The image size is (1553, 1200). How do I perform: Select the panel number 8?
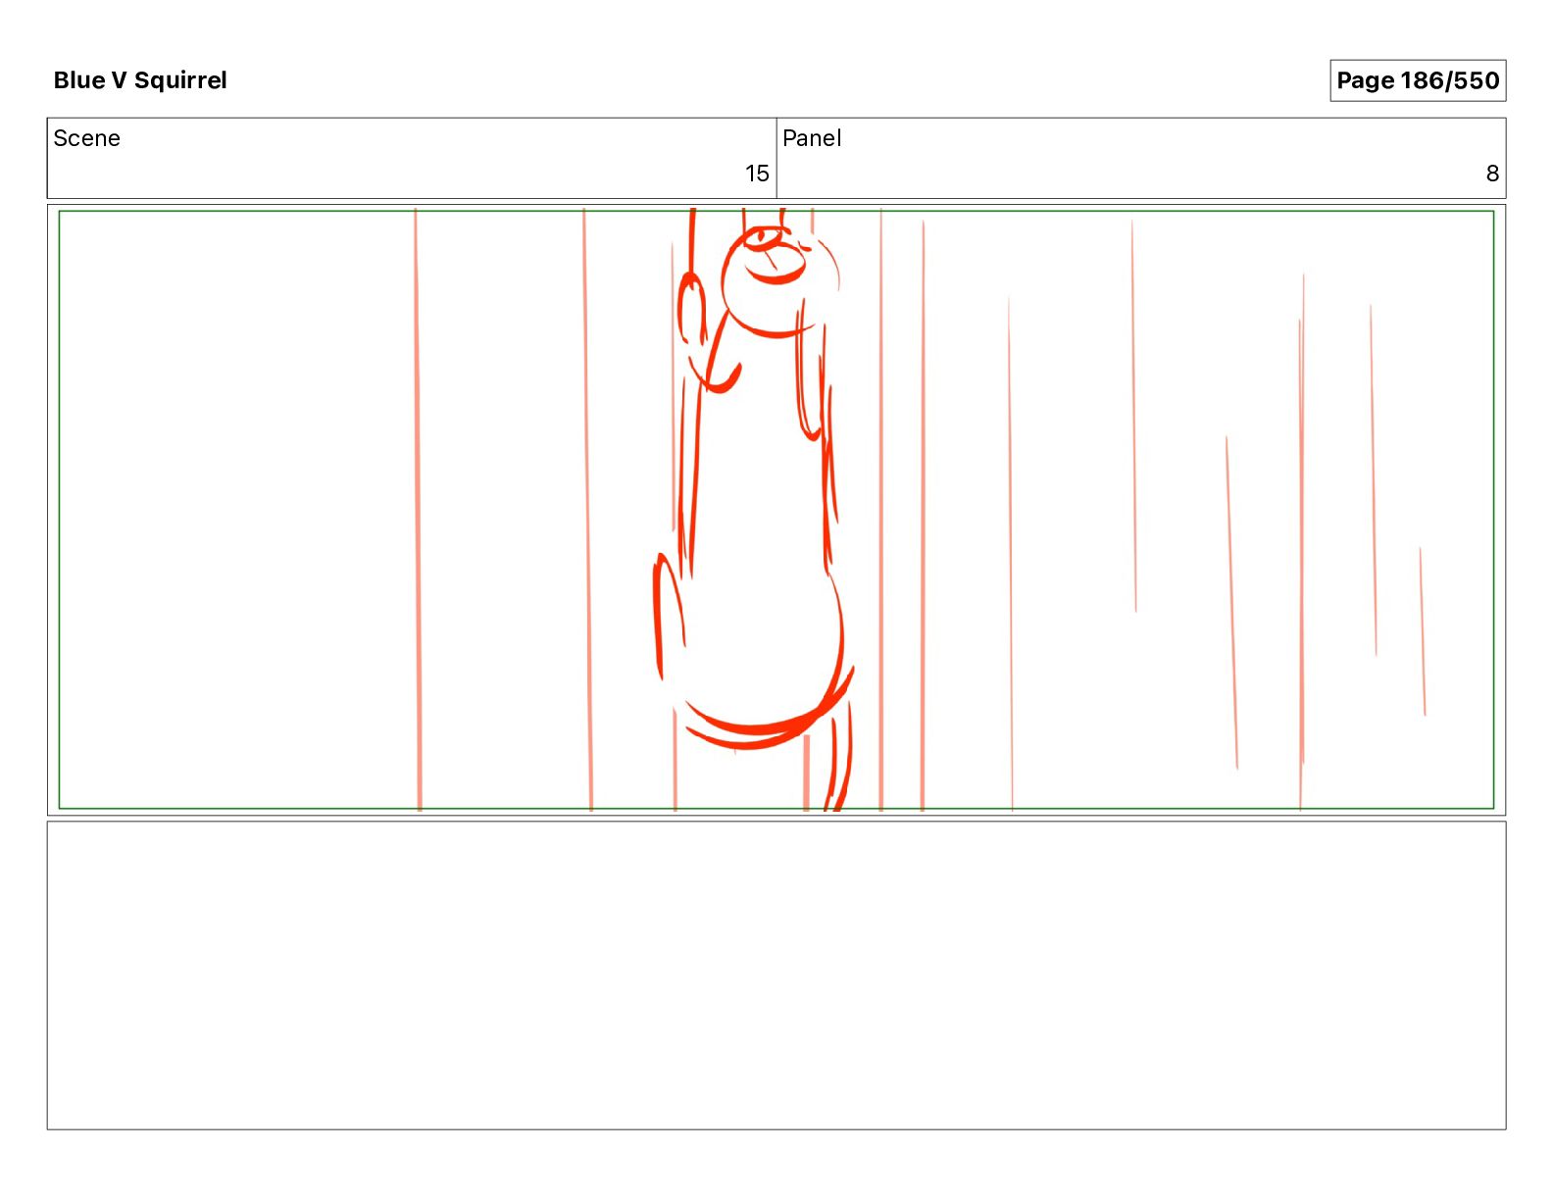(1492, 174)
